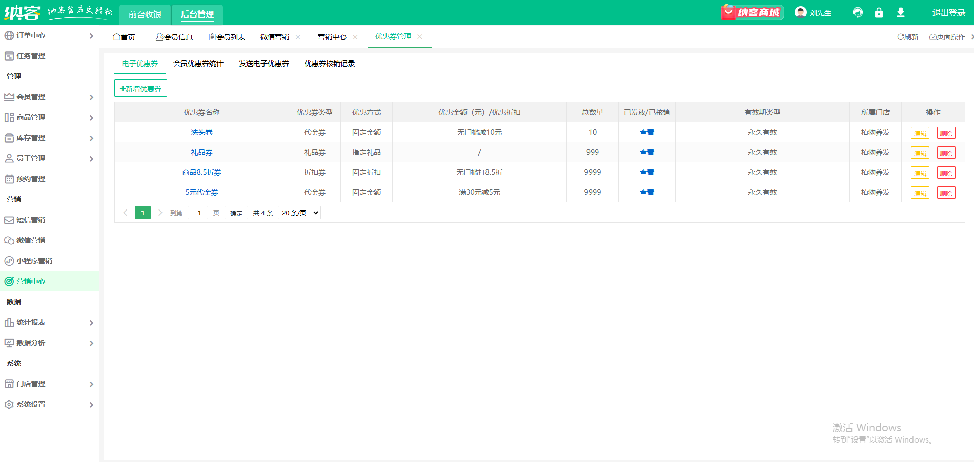Click the 微信营销 chat icon
The image size is (974, 462).
click(9, 240)
